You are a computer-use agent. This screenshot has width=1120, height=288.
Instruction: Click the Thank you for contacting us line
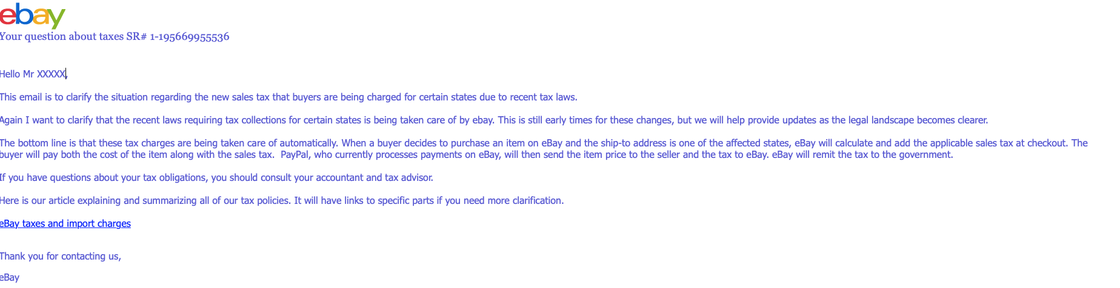[x=61, y=257]
